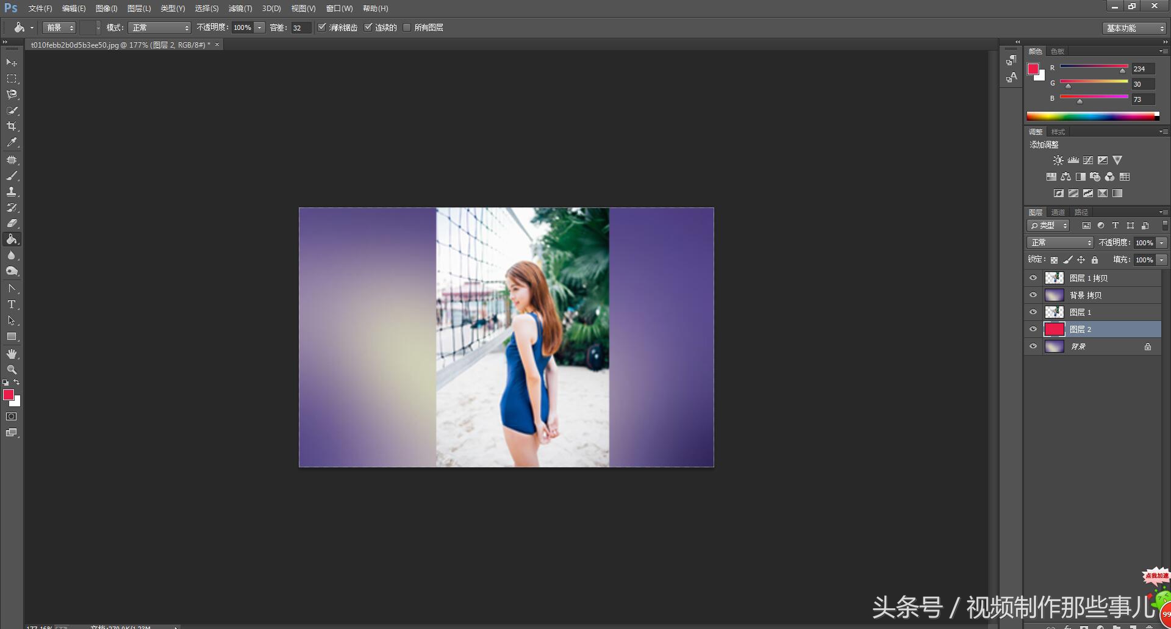Select the Horizontal Type tool
Viewport: 1171px width, 629px height.
(12, 304)
